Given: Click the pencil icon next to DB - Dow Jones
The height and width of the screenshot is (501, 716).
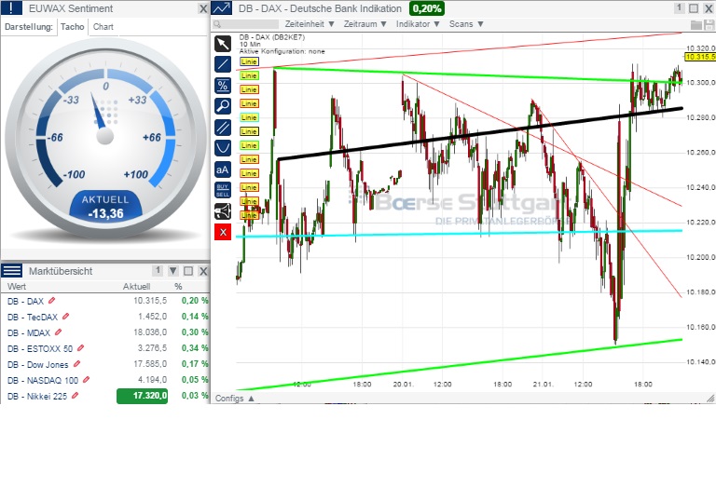Looking at the screenshot, I should [76, 364].
